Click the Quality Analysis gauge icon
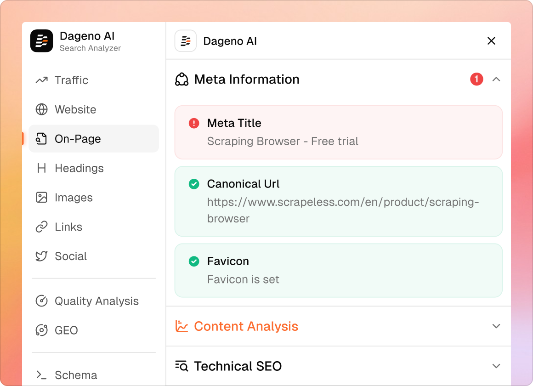 pos(42,301)
